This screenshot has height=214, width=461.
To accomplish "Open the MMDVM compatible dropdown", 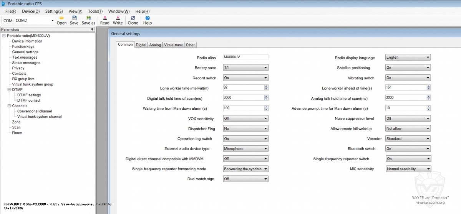I will click(x=245, y=159).
